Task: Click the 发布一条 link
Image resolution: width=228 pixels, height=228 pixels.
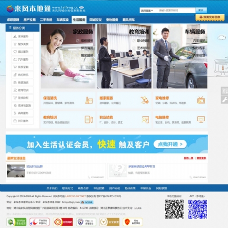Action: pyautogui.click(x=189, y=158)
